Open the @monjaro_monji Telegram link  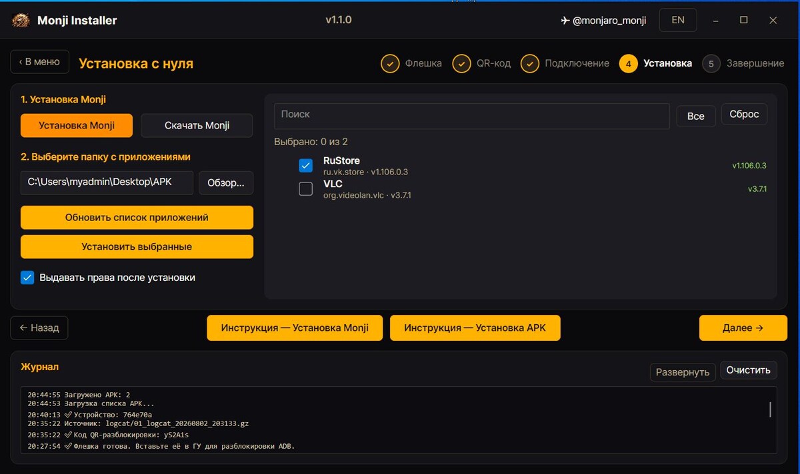point(603,21)
